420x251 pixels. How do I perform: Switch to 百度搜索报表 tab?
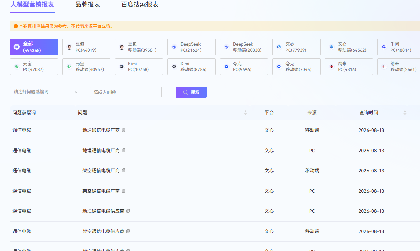(x=140, y=4)
